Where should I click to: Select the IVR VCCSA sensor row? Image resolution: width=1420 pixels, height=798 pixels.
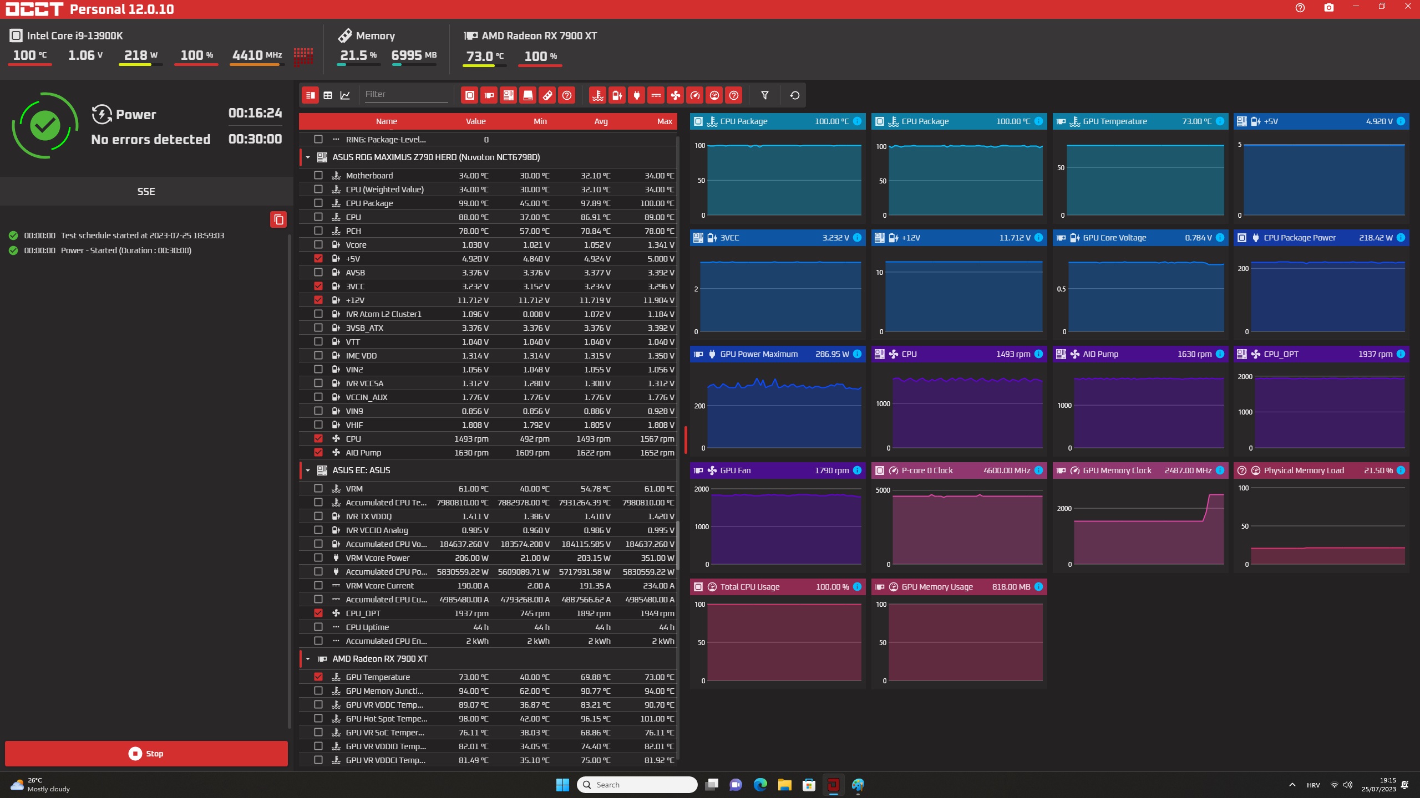tap(488, 383)
